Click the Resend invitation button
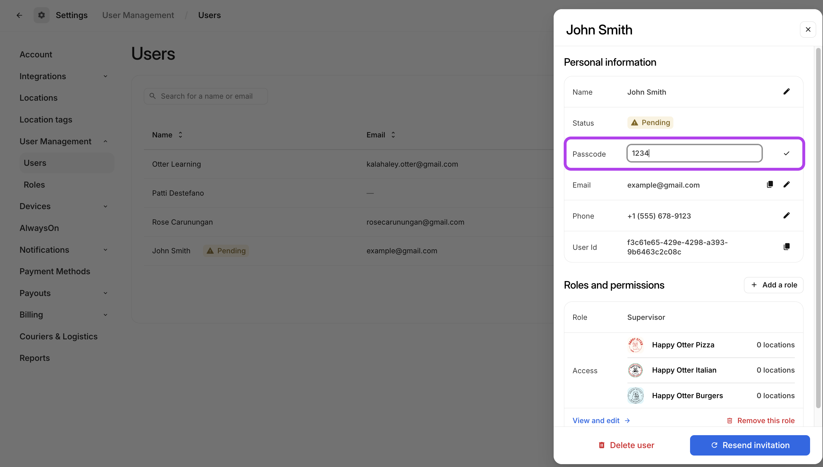The height and width of the screenshot is (467, 823). (749, 445)
